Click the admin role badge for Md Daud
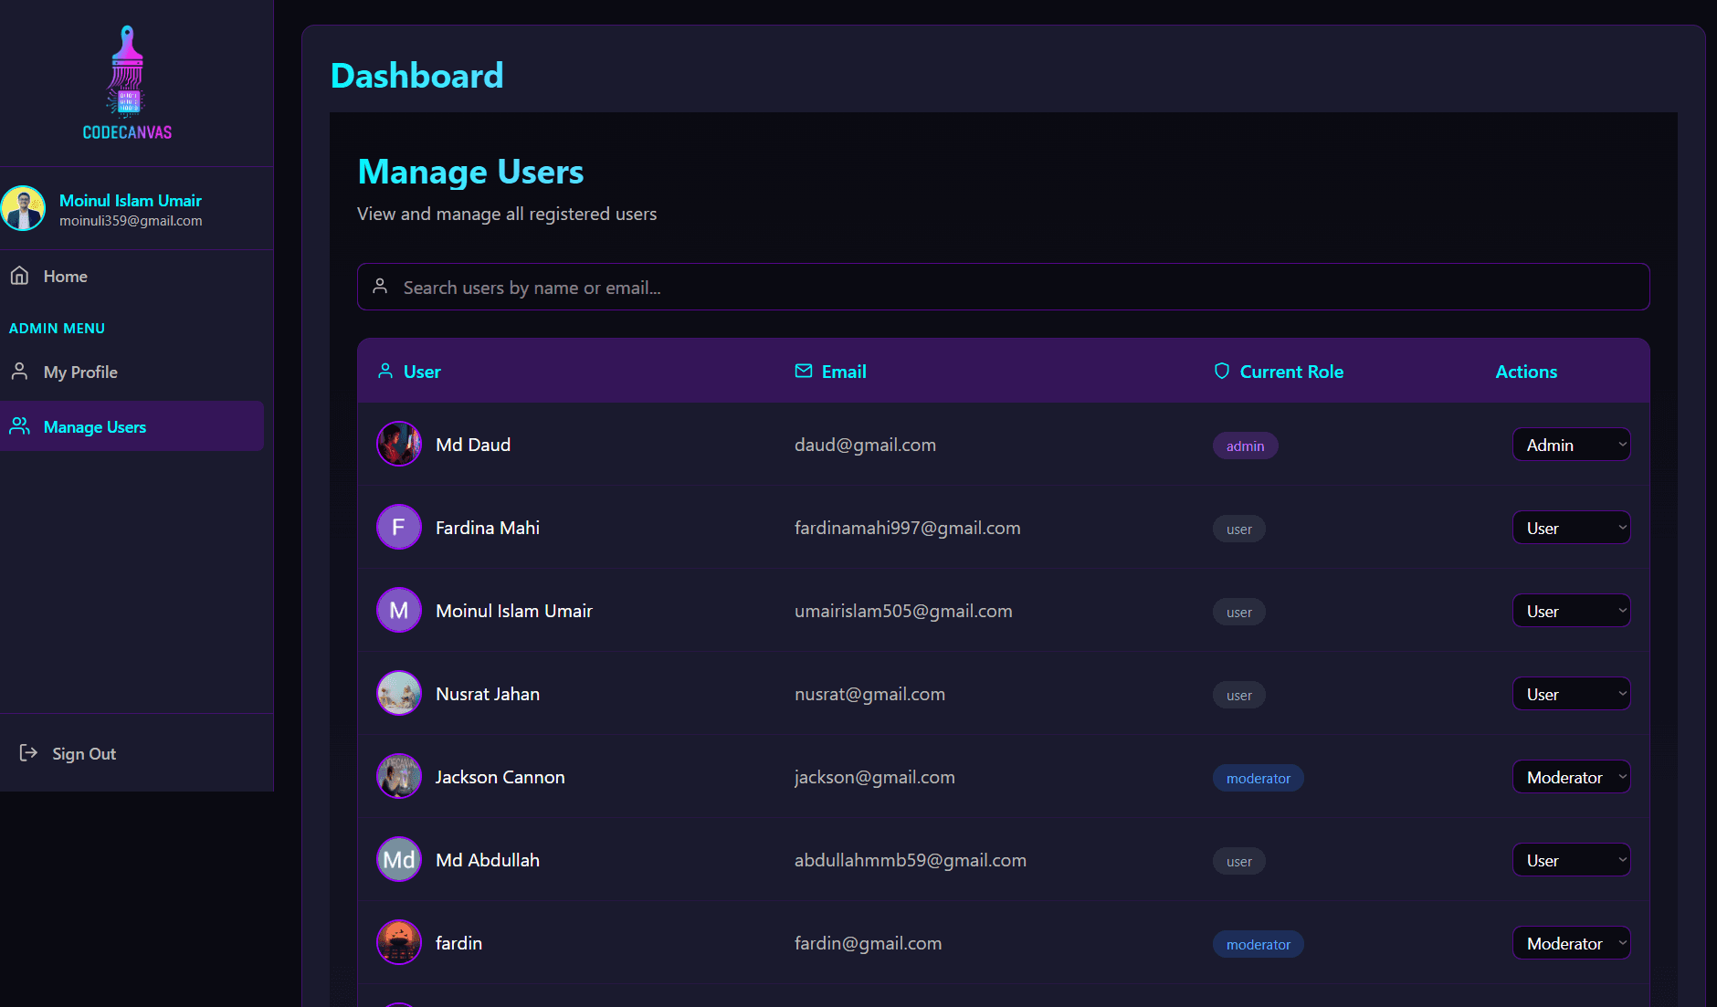Viewport: 1717px width, 1007px height. tap(1245, 446)
